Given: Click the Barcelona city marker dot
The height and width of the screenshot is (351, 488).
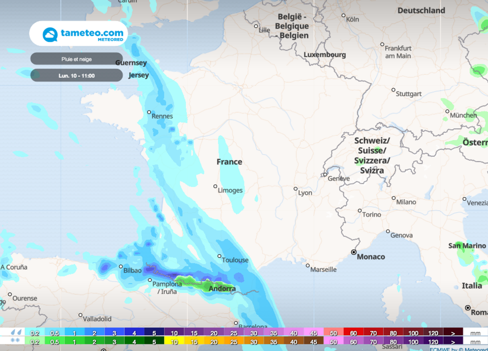Looking at the screenshot, I should click(236, 323).
